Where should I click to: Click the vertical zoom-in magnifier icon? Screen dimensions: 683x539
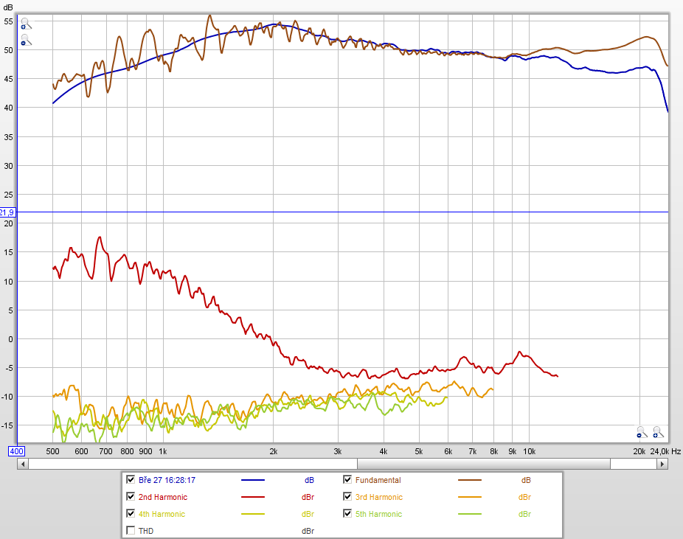pyautogui.click(x=26, y=24)
